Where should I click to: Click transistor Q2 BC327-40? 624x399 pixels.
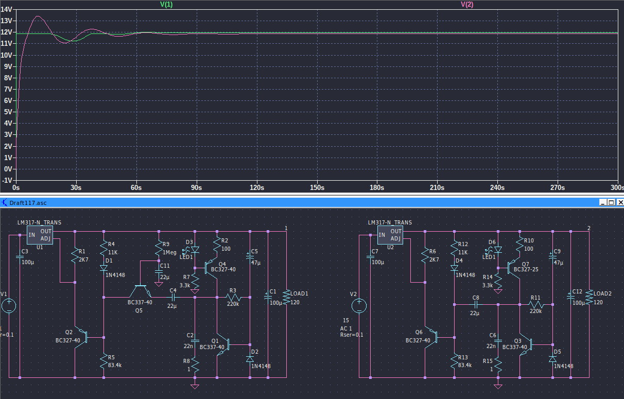pyautogui.click(x=81, y=337)
